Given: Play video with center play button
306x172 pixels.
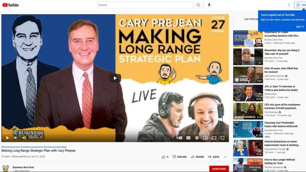Looking at the screenshot, I should pos(115,78).
